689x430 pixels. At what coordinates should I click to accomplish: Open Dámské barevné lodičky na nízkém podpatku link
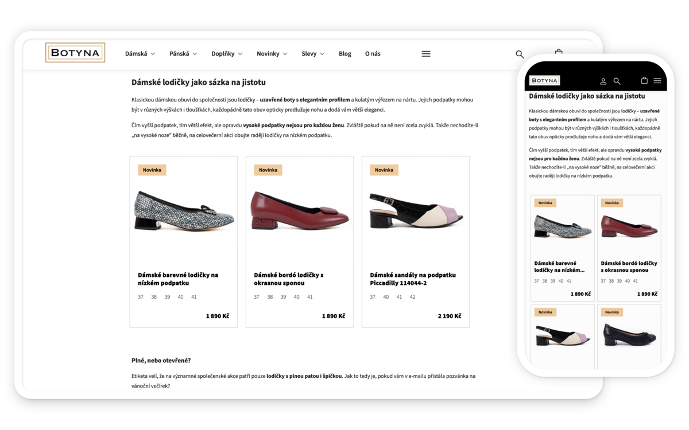point(178,279)
